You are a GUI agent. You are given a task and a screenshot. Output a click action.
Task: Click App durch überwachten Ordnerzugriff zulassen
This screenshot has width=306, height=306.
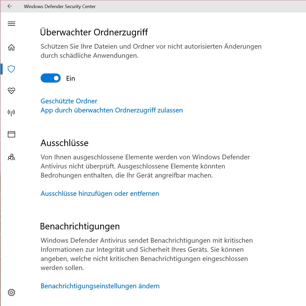(x=112, y=110)
